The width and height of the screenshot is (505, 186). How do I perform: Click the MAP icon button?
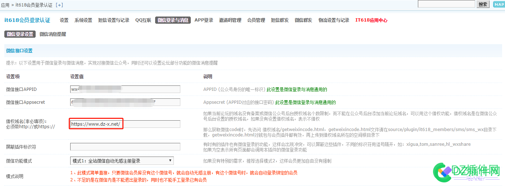click(x=499, y=4)
